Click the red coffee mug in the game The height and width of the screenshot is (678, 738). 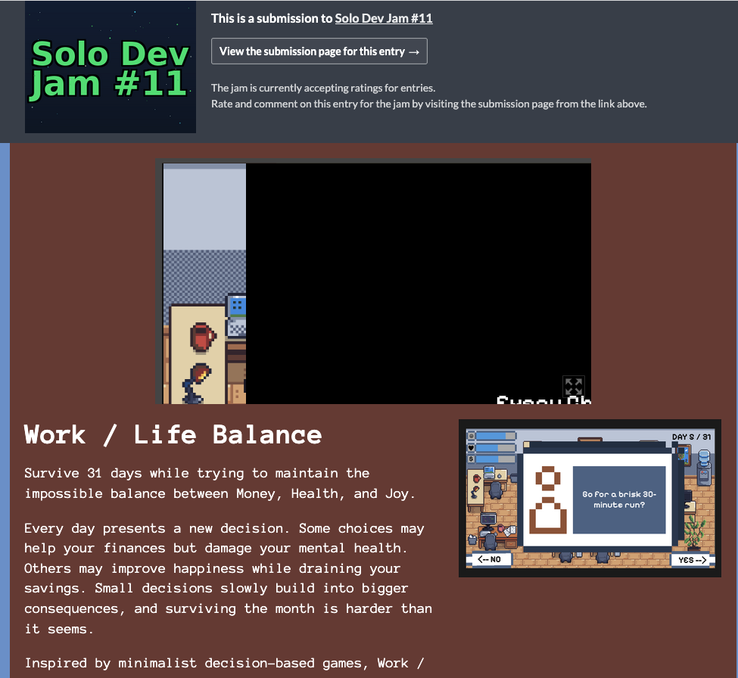[203, 337]
